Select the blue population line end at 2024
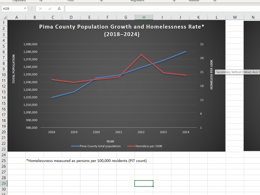Image resolution: width=260 pixels, height=195 pixels. click(x=186, y=51)
